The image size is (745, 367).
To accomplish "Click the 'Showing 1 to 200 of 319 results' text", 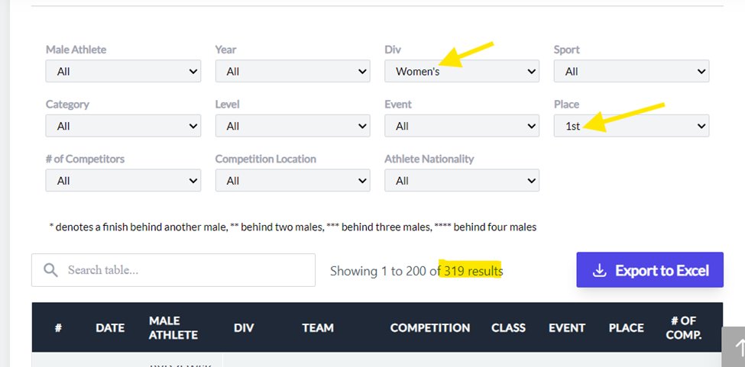I will pos(416,271).
